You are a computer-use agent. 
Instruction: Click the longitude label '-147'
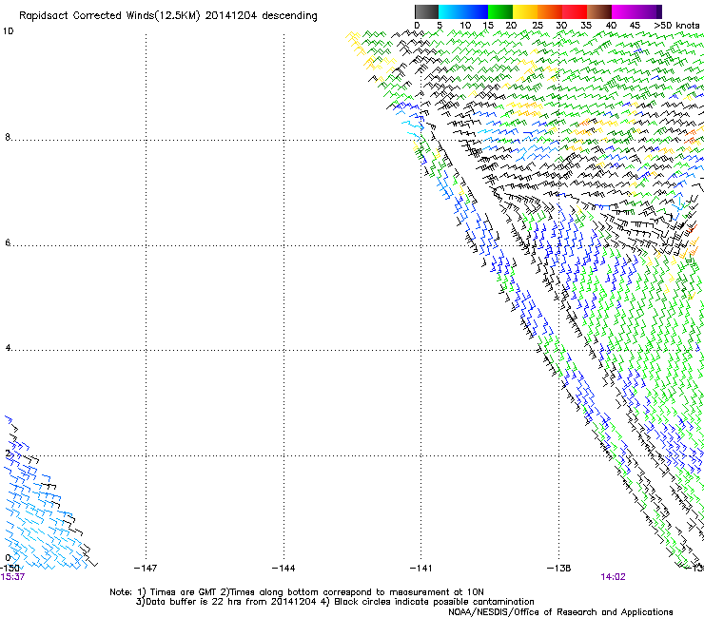coord(146,569)
